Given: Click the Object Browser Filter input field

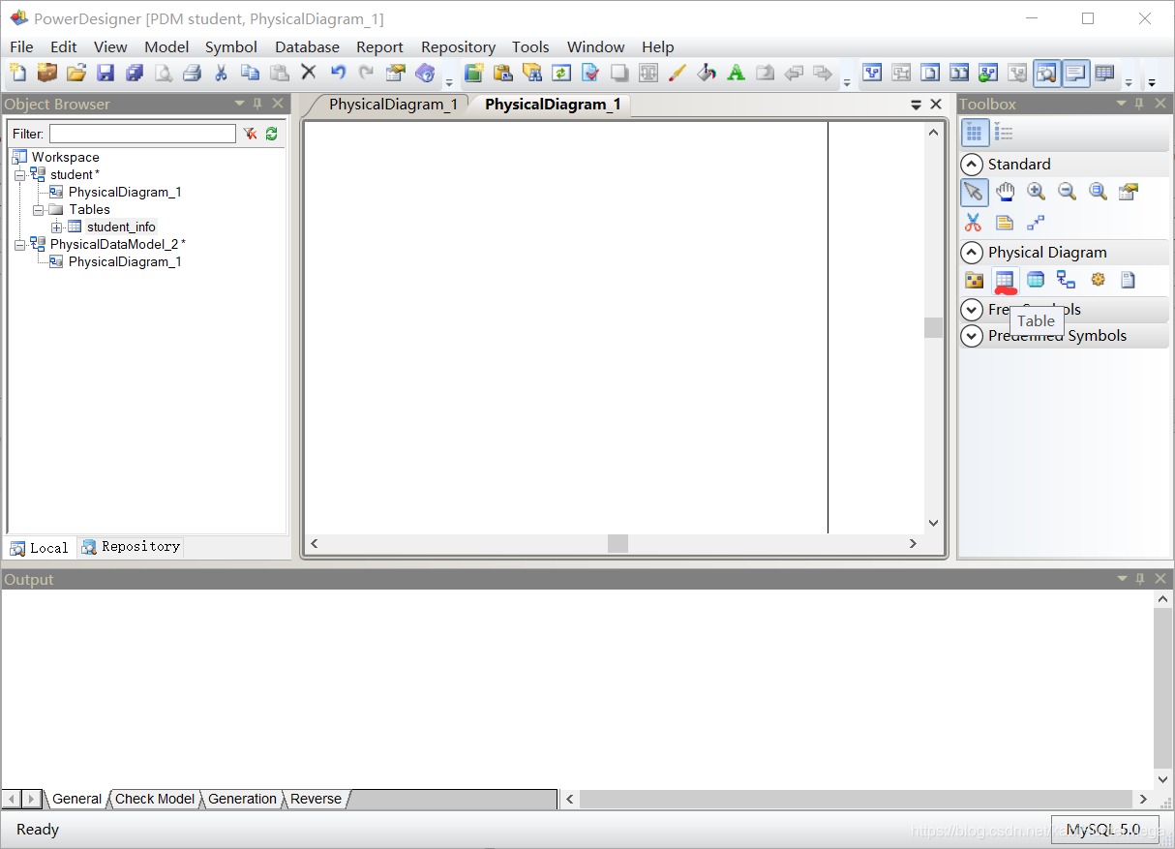Looking at the screenshot, I should tap(142, 134).
